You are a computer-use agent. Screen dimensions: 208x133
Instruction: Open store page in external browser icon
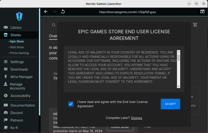coord(202,12)
